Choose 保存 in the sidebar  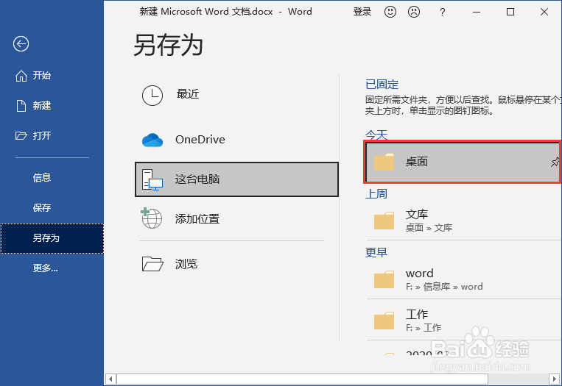(52, 207)
